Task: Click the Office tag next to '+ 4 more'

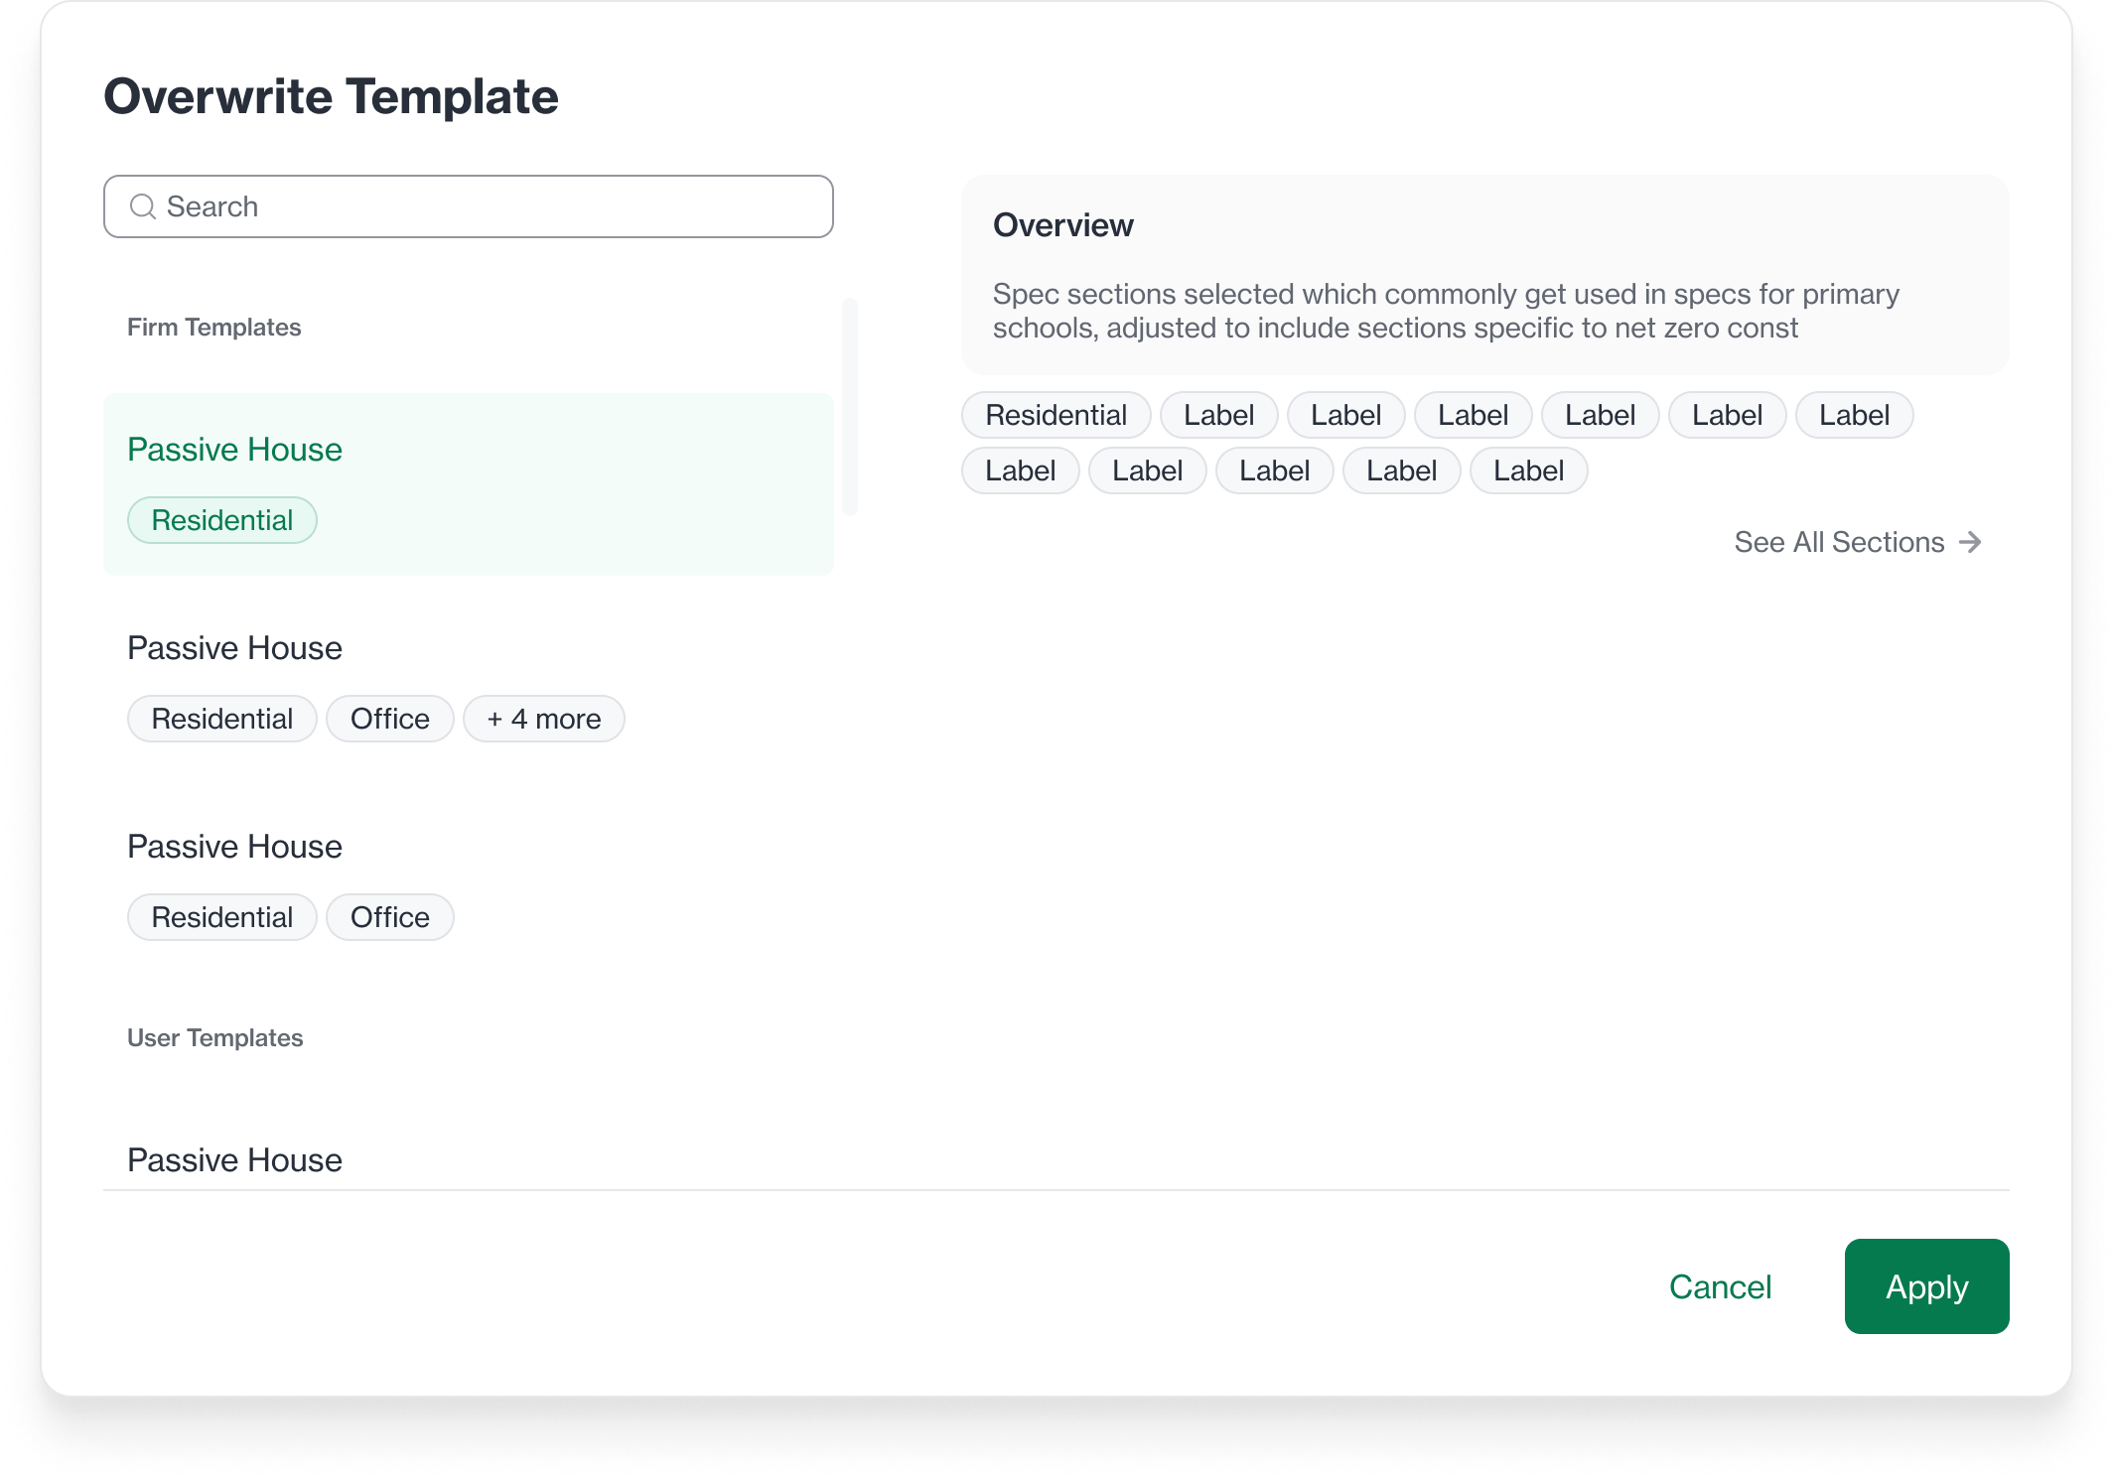Action: click(390, 719)
